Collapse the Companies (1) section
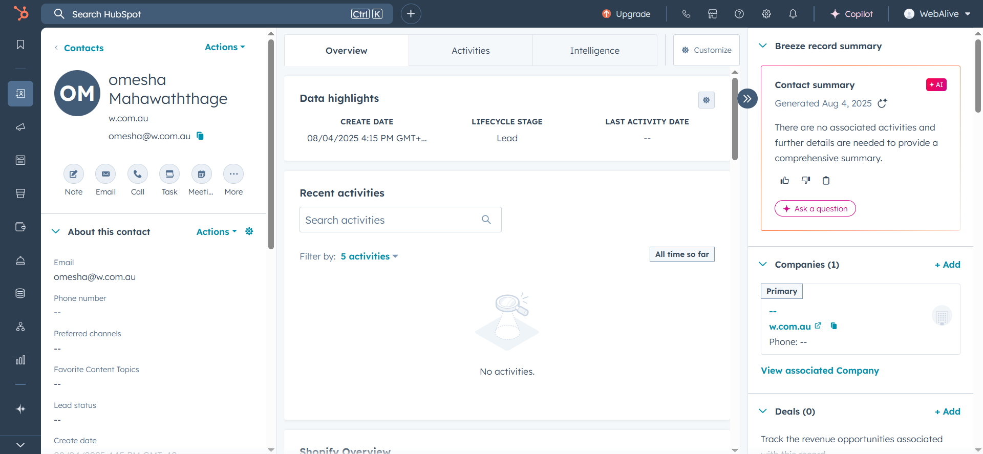983x454 pixels. pyautogui.click(x=763, y=264)
